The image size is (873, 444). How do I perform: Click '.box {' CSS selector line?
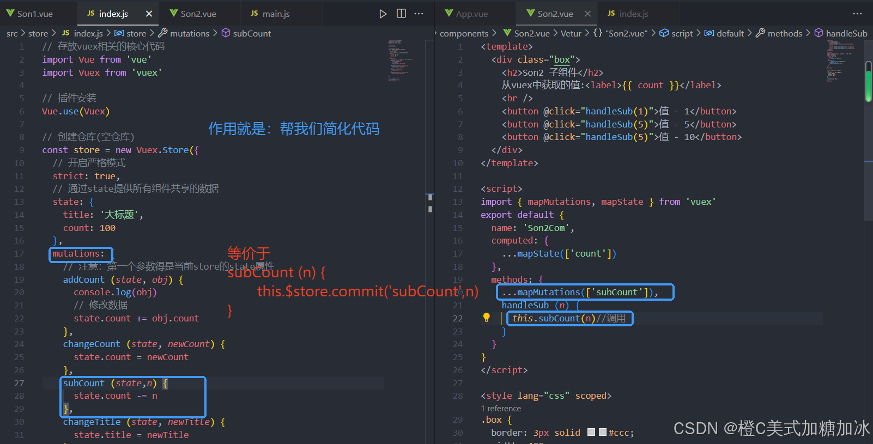(496, 419)
